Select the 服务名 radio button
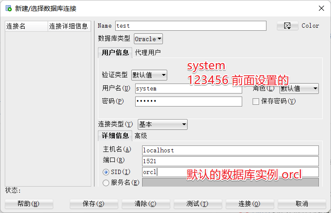This screenshot has height=213, width=331. click(106, 183)
